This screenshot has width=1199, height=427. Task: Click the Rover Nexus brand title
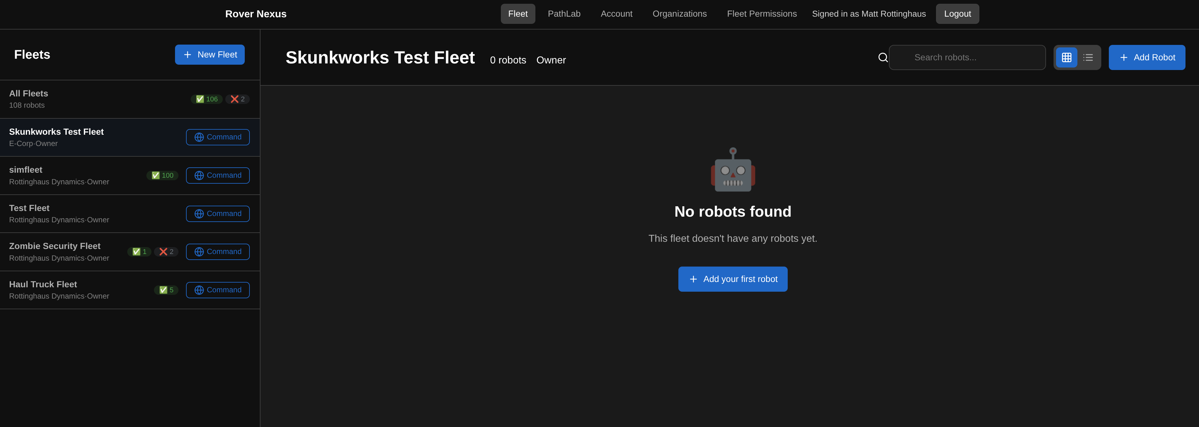pos(255,14)
